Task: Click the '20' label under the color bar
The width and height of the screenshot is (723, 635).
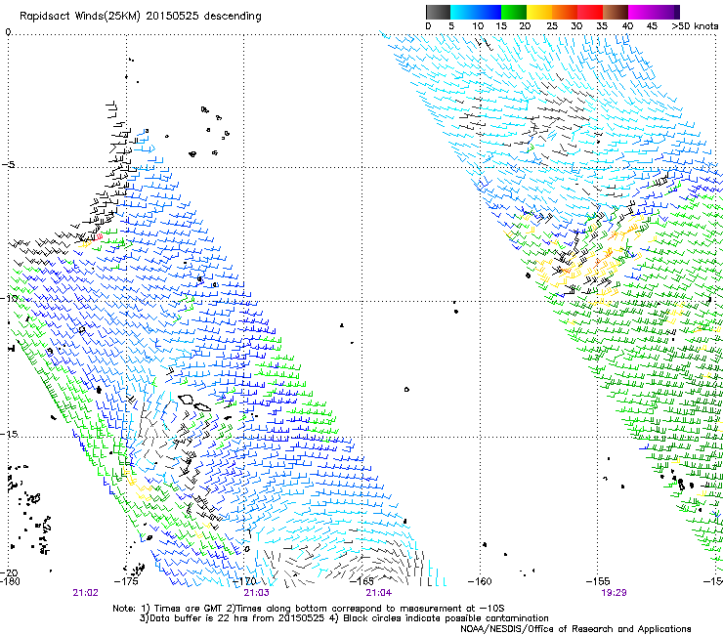Action: click(525, 26)
